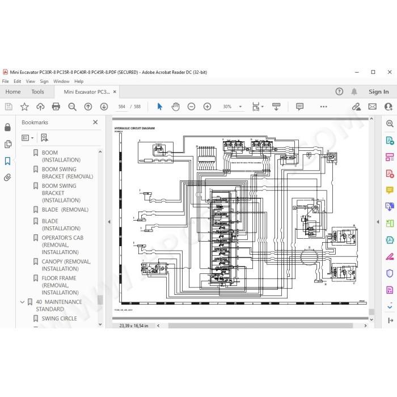Show more tools ellipsis

323,107
